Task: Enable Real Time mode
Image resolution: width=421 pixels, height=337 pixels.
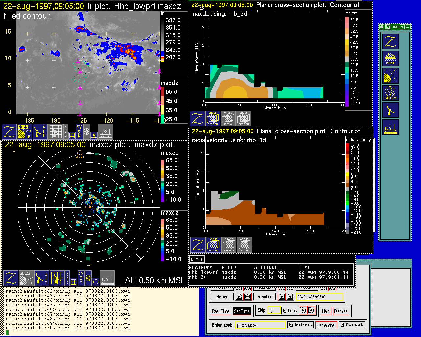Action: 220,311
